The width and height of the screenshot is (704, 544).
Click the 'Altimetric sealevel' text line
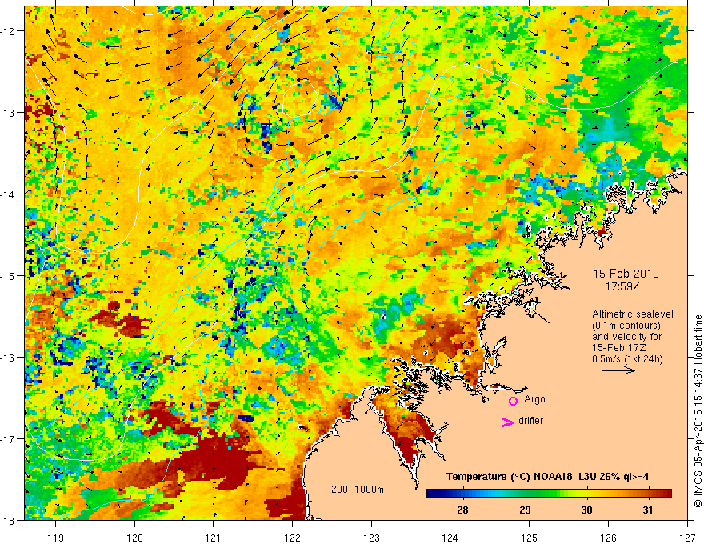(x=633, y=314)
